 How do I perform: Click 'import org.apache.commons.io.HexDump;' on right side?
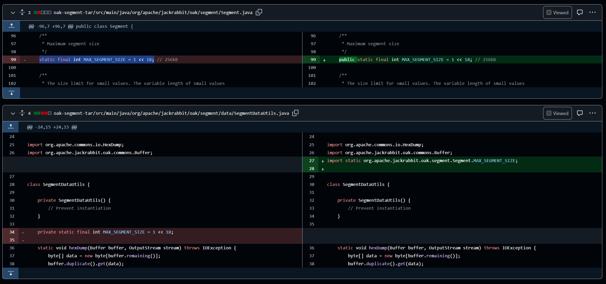tap(375, 145)
